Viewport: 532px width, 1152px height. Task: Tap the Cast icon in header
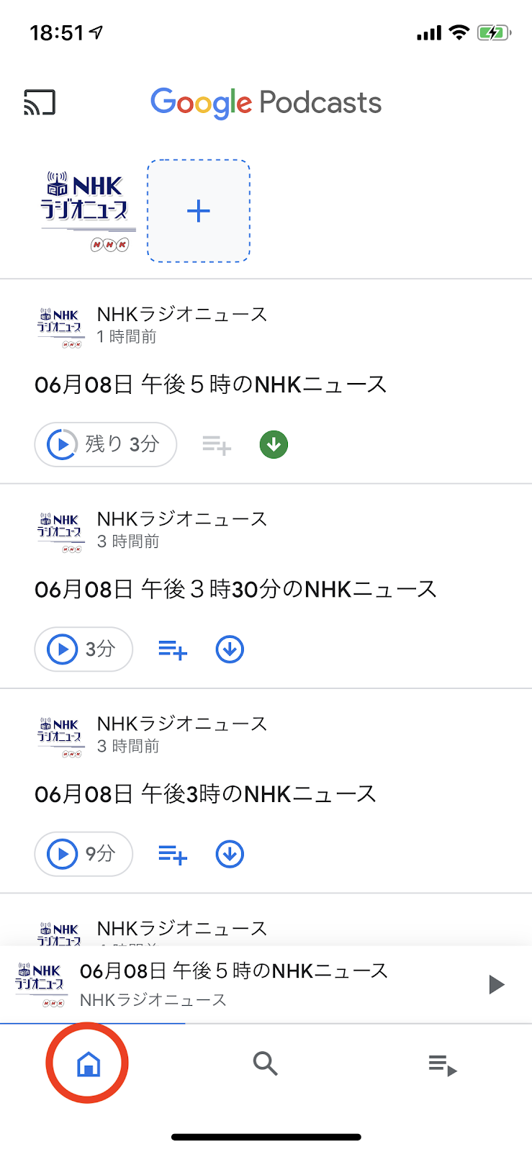[x=40, y=103]
